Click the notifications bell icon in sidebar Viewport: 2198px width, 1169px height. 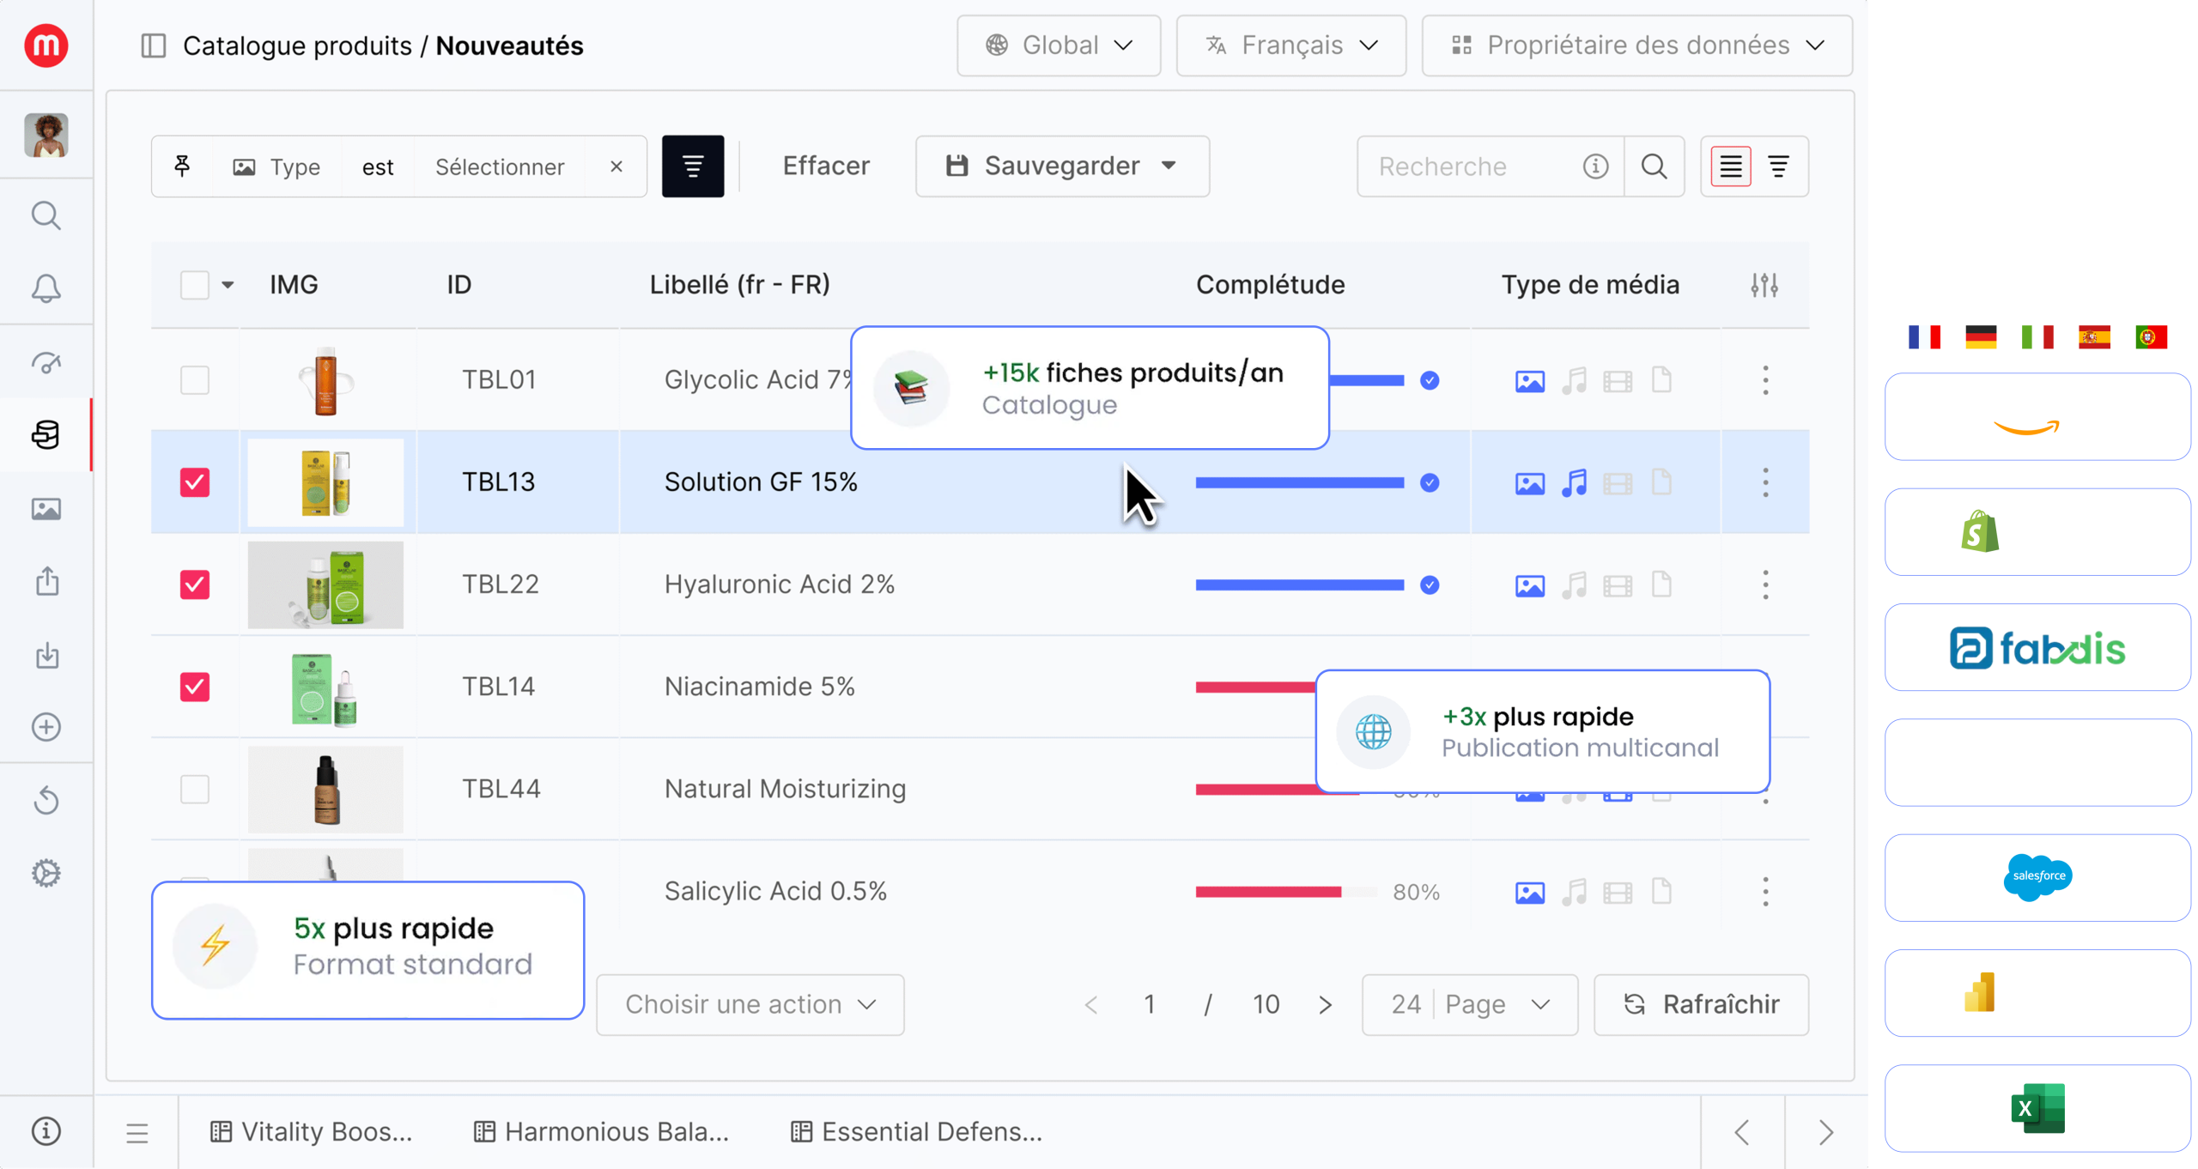tap(46, 288)
